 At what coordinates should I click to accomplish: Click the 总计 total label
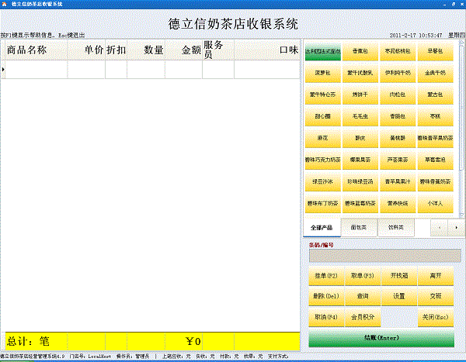(x=28, y=342)
